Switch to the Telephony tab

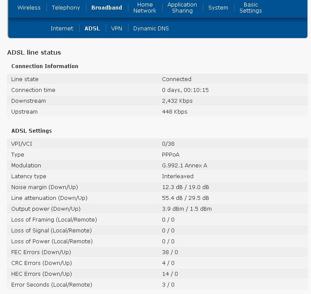pos(66,8)
